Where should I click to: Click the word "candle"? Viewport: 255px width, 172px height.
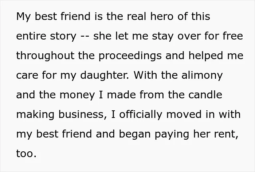pos(205,95)
